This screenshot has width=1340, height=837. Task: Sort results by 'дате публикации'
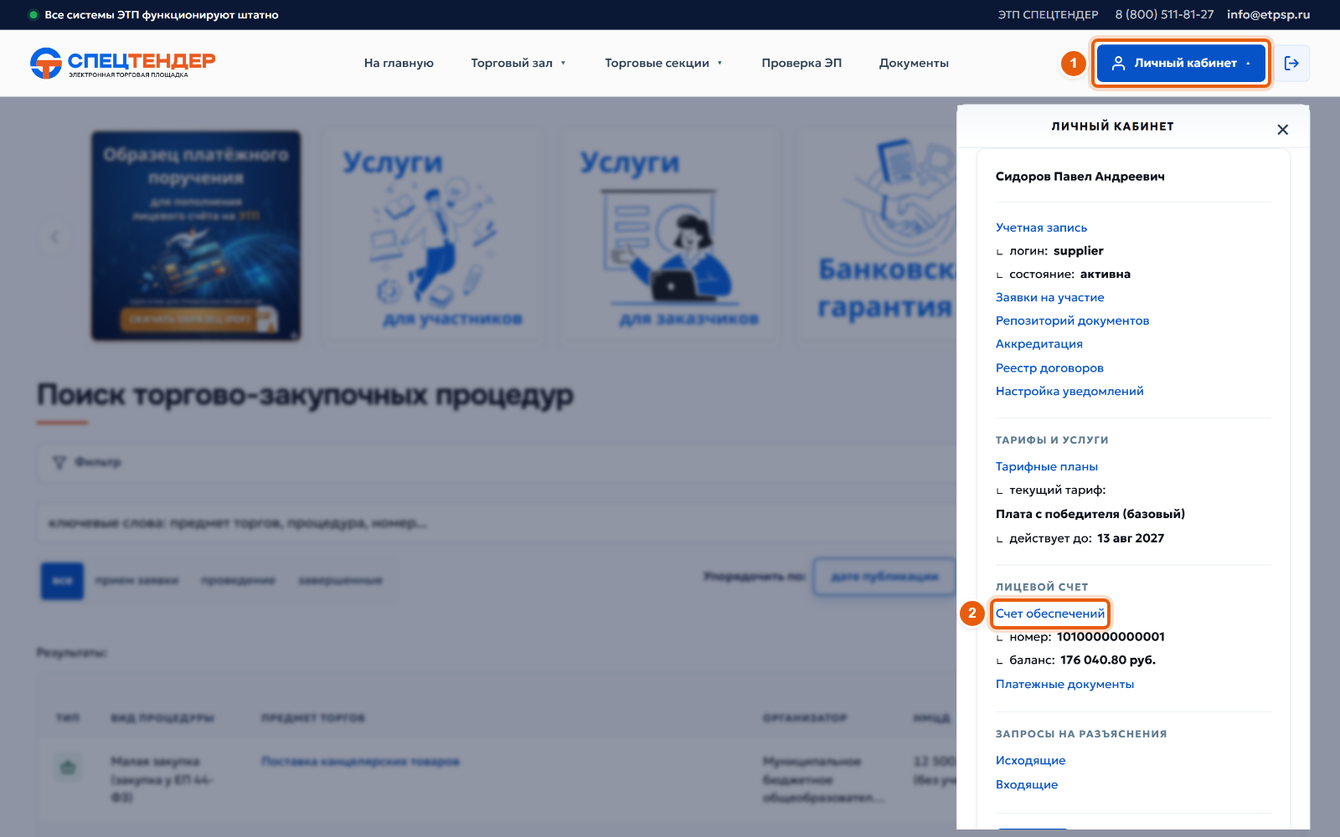pos(884,577)
